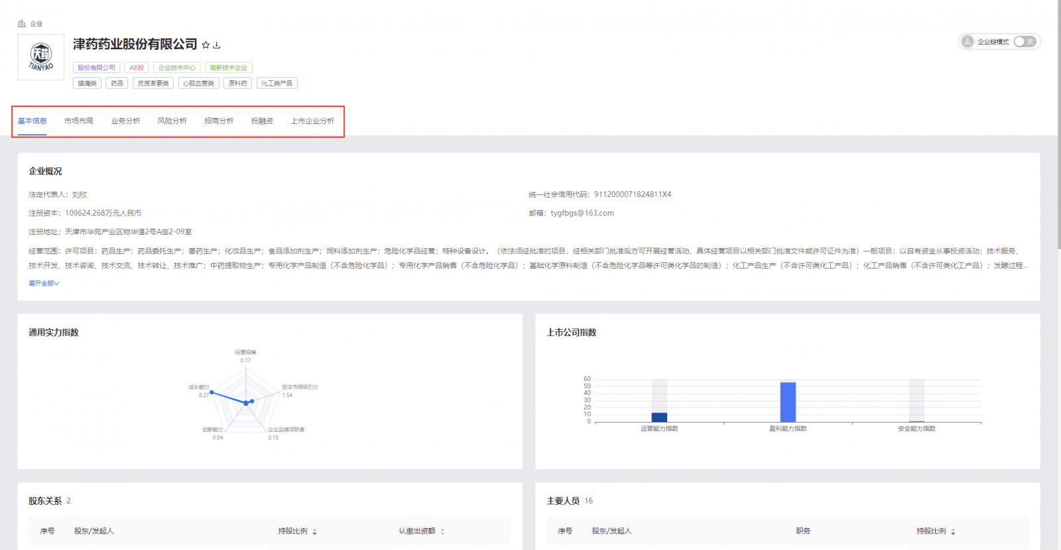Open the 业务分析 tab
The height and width of the screenshot is (550, 1061).
click(125, 121)
